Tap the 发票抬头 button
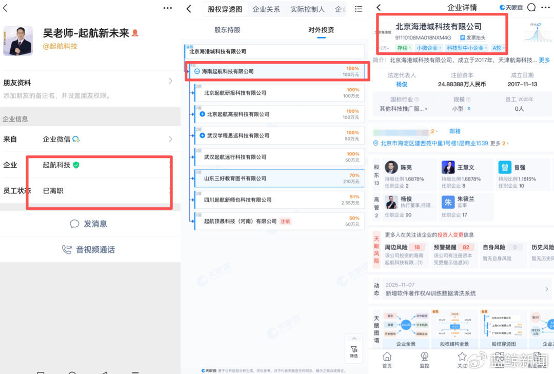Image resolution: width=554 pixels, height=374 pixels. 473,37
